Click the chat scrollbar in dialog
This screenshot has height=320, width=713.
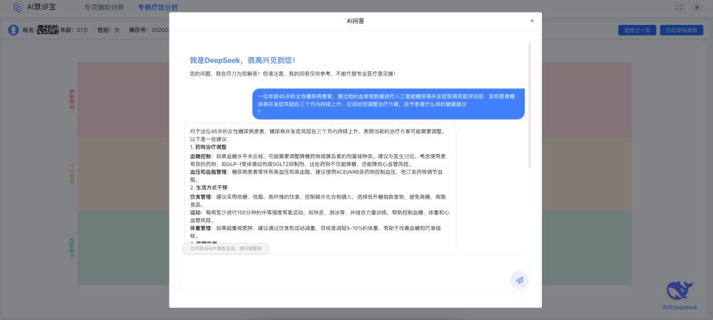(529, 105)
